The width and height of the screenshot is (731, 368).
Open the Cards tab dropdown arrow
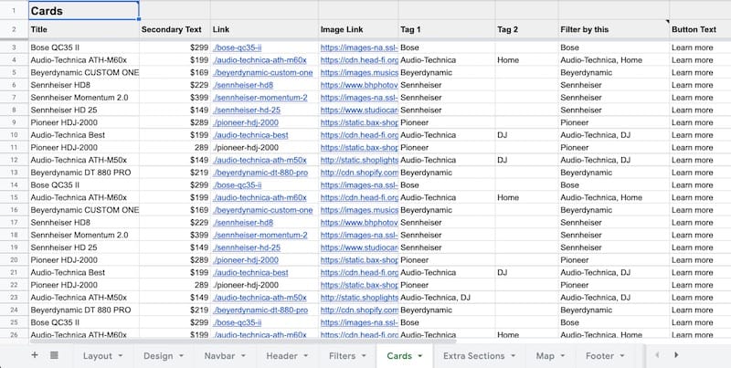[x=420, y=356]
